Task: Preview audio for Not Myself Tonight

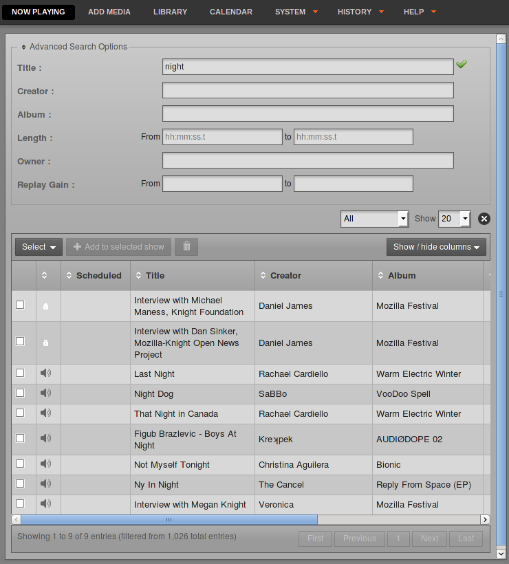Action: point(45,464)
